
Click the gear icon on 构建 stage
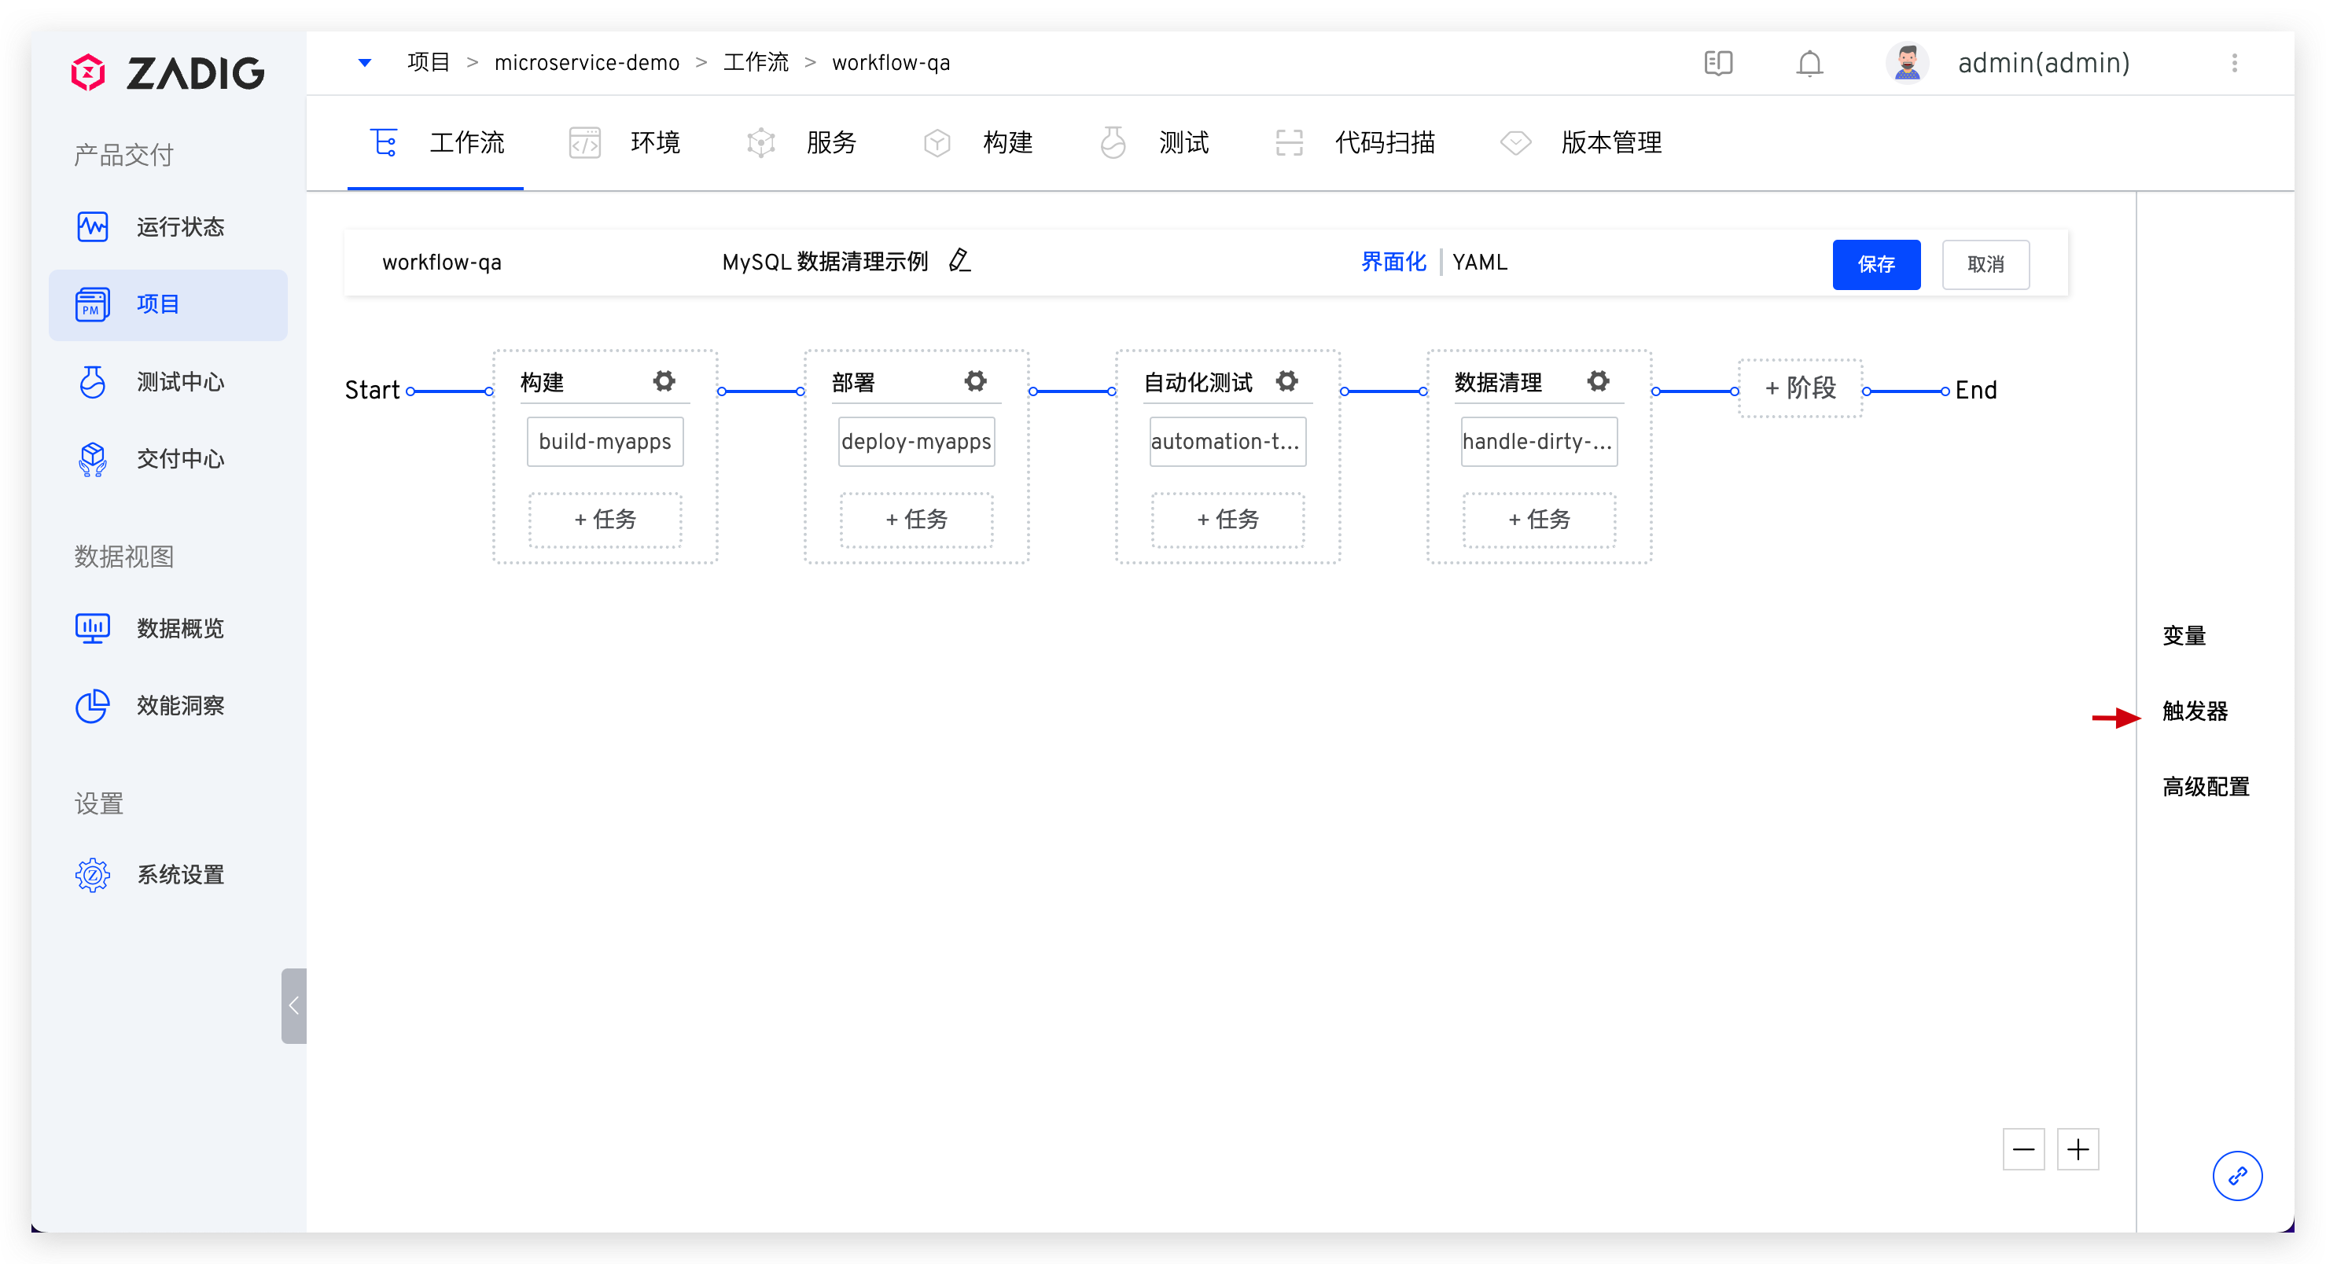(664, 381)
